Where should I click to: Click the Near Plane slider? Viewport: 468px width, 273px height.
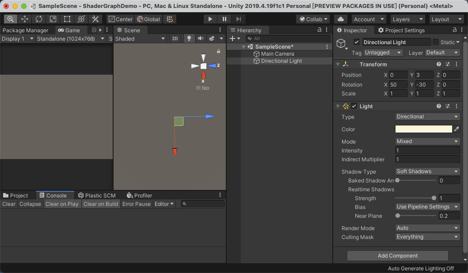[415, 216]
